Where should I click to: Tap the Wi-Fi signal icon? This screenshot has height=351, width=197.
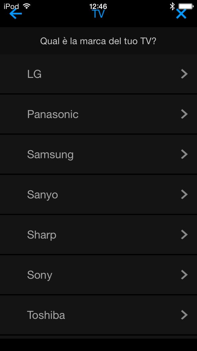(27, 6)
